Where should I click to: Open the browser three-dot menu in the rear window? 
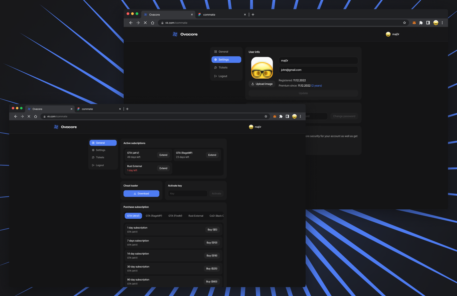442,23
